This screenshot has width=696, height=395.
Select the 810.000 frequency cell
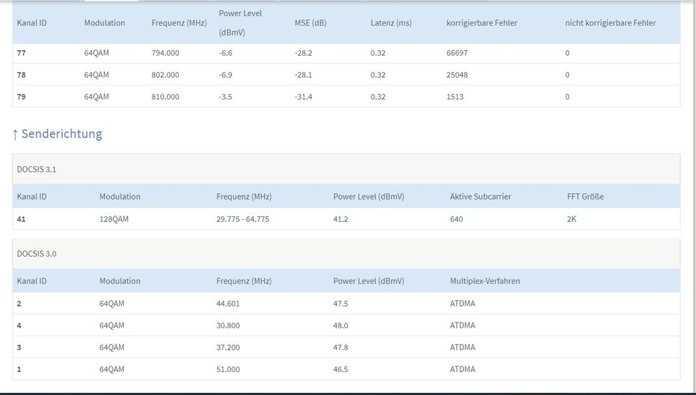165,97
